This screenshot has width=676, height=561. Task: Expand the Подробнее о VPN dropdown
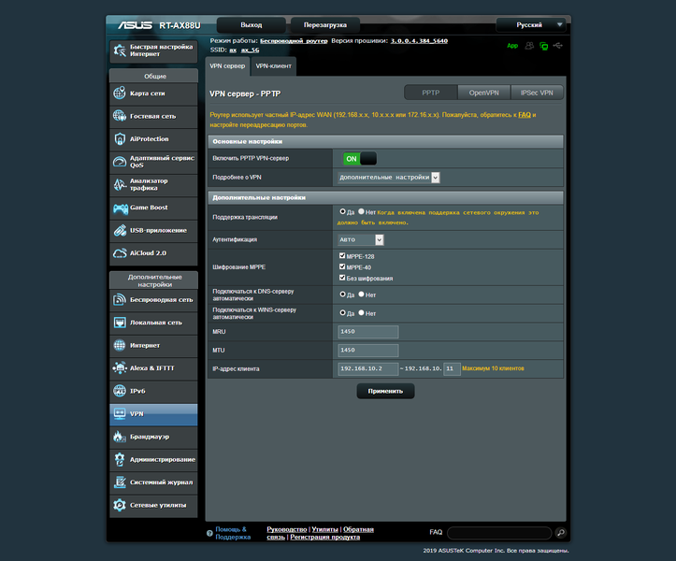[x=388, y=178]
